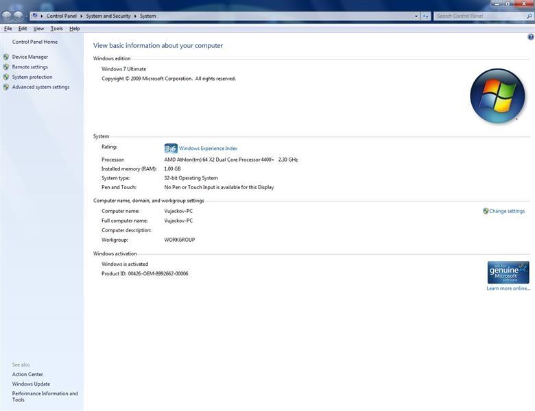The width and height of the screenshot is (535, 411).
Task: Open Windows Experience Index link
Action: [208, 148]
